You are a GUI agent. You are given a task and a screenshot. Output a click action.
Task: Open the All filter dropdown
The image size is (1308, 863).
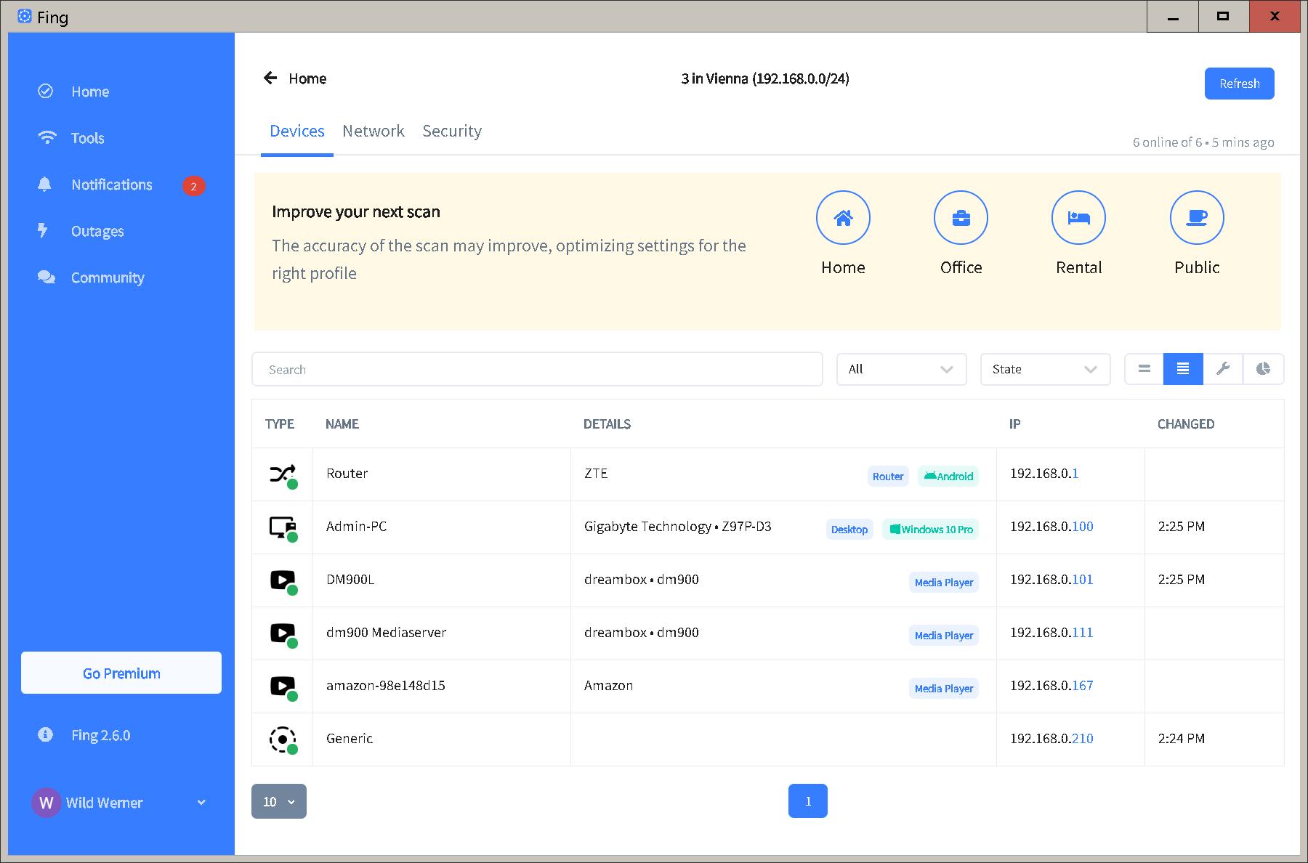point(901,369)
